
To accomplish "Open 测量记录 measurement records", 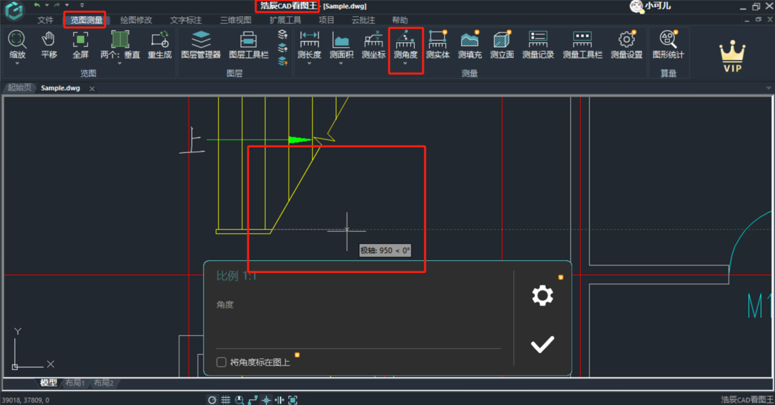I will [x=538, y=44].
